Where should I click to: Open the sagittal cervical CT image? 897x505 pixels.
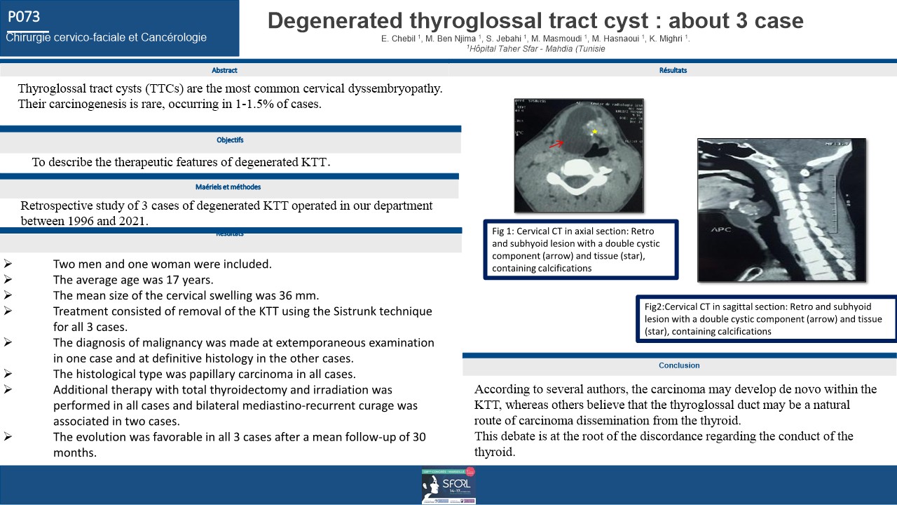[781, 210]
